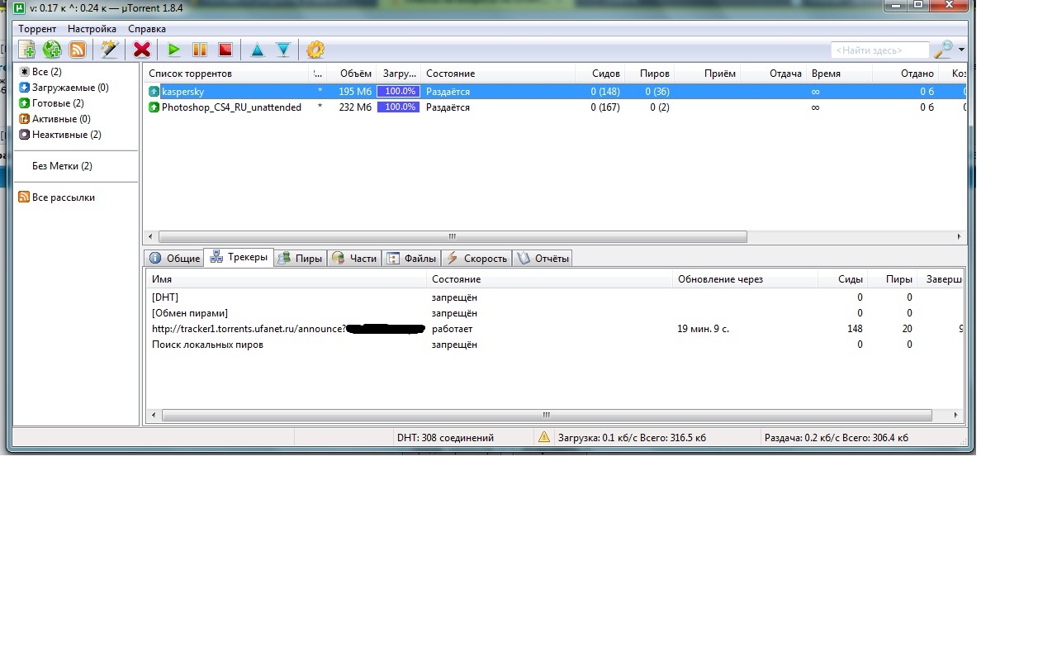This screenshot has height=661, width=1057.
Task: Open Все рассылки RSS feeds item
Action: click(x=56, y=197)
